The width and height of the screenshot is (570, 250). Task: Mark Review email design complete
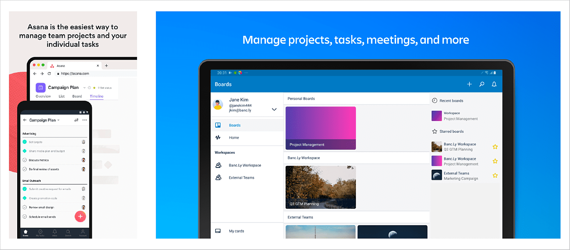(x=25, y=207)
